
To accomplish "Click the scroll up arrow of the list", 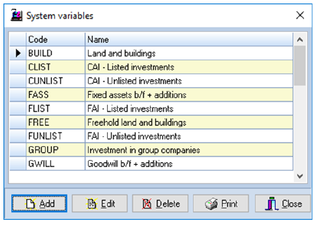I will (300, 40).
